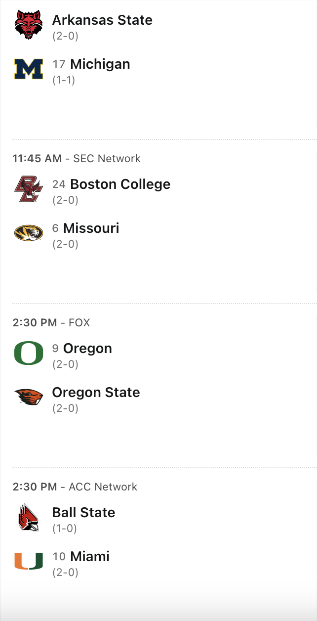The width and height of the screenshot is (317, 621).
Task: Open the Michigan team name link
Action: coord(100,64)
